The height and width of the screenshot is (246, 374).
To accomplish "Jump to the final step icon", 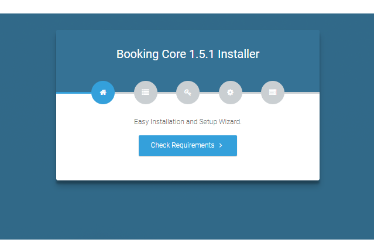I will (x=272, y=93).
